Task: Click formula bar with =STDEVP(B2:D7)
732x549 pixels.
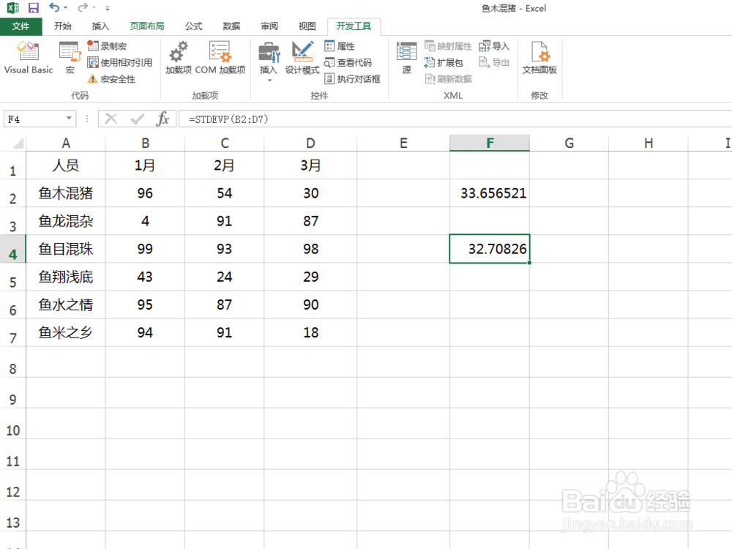Action: [x=455, y=119]
